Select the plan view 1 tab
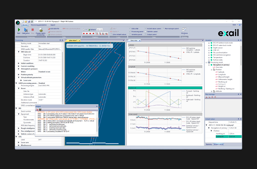Image resolution: width=257 pixels, height=169 pixels. [73, 40]
